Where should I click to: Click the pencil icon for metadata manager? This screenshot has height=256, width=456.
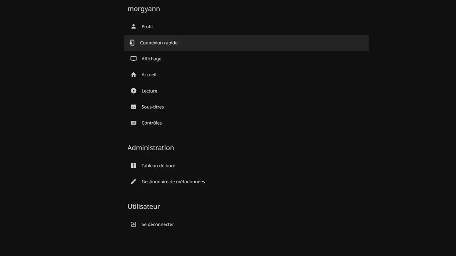tap(134, 182)
